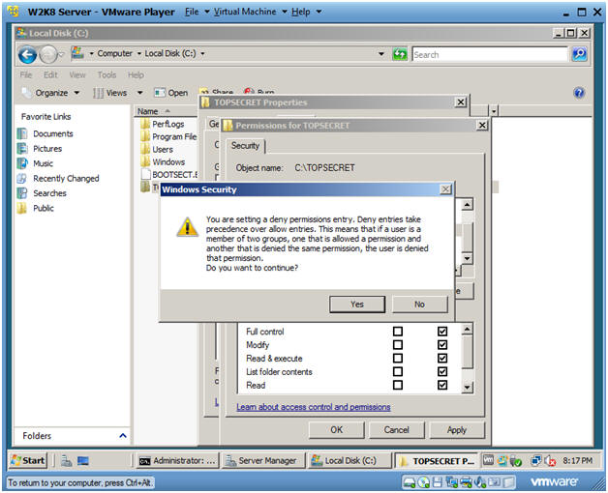
Task: Click permissions list scroll down arrow
Action: (x=468, y=387)
